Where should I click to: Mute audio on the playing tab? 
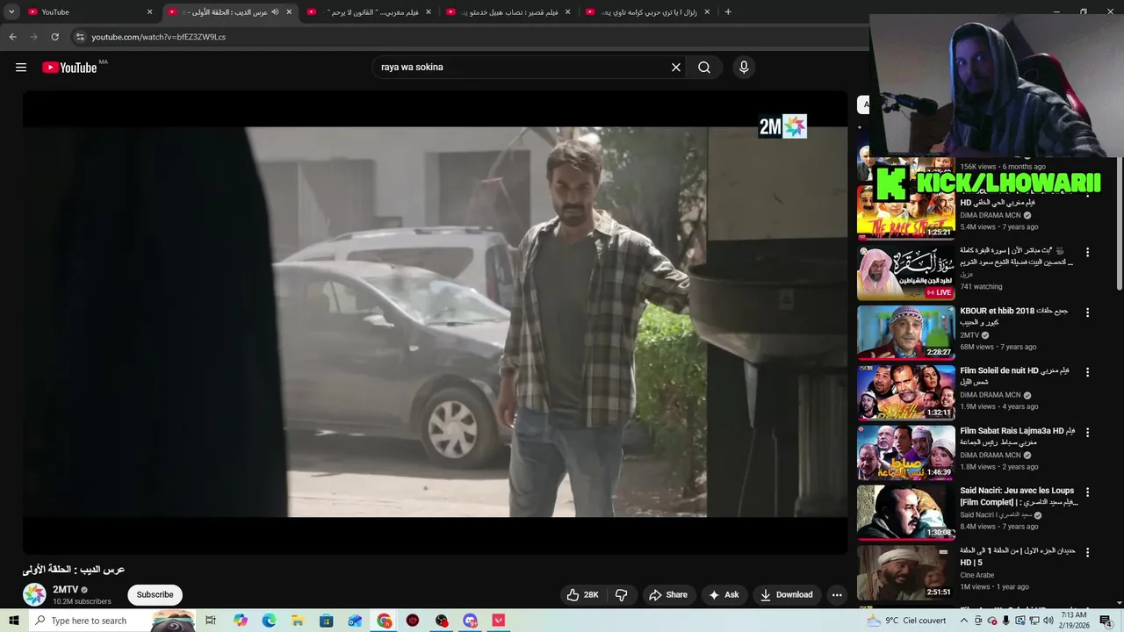(275, 12)
